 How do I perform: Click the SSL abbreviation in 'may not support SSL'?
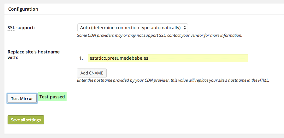(162, 35)
